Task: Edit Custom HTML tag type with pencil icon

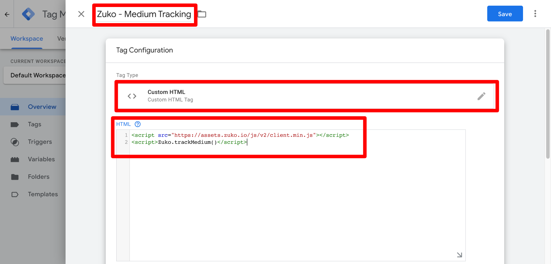Action: (482, 96)
